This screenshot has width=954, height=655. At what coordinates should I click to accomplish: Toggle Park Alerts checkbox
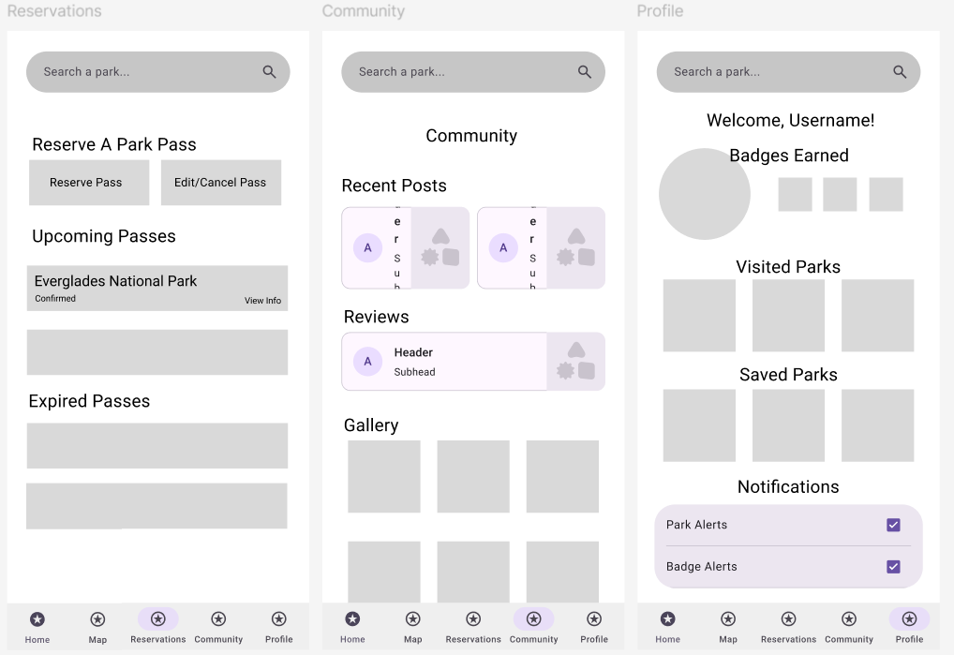893,525
